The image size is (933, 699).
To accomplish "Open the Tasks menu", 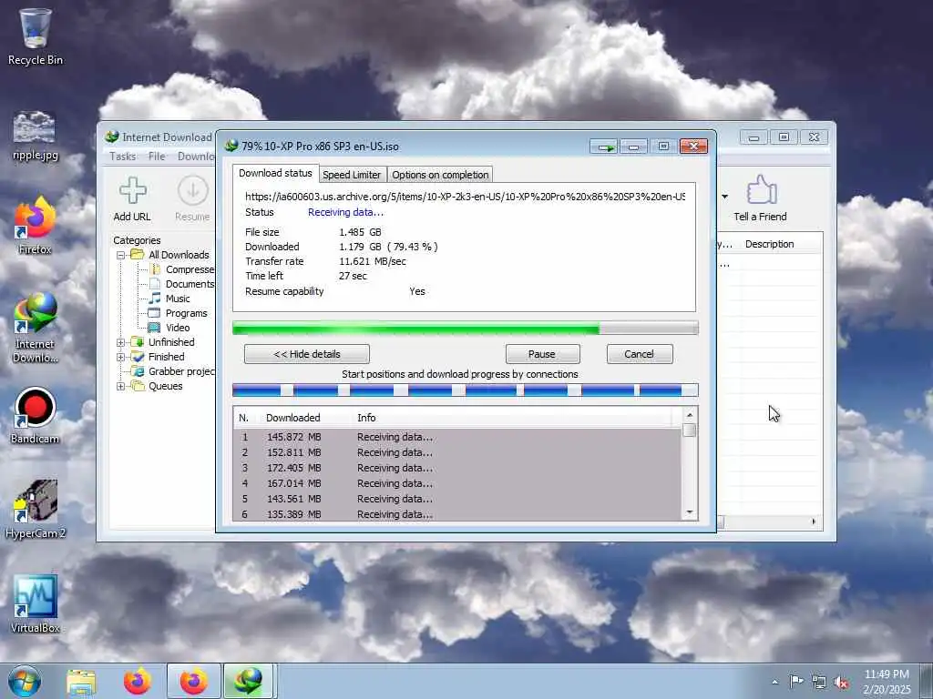I will coord(123,157).
